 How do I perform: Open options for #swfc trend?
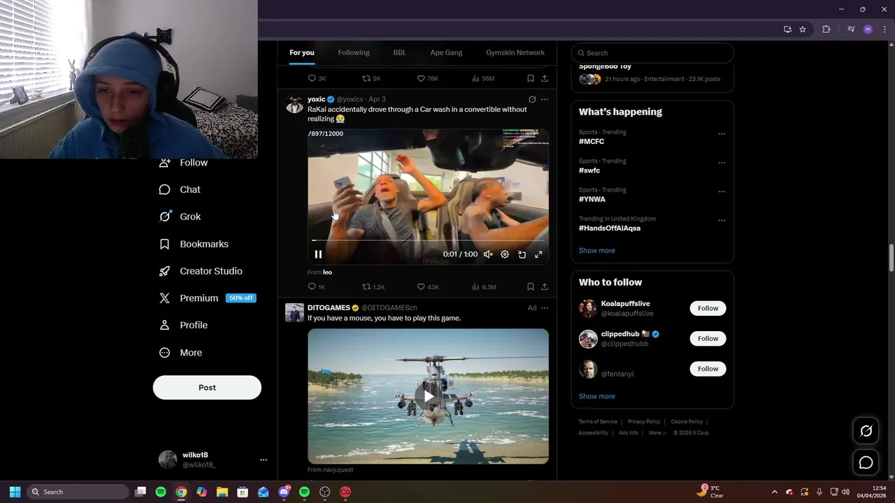[722, 163]
